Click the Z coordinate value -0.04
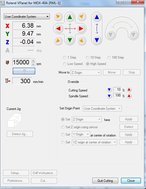This screenshot has height=189, width=146. (x=24, y=42)
